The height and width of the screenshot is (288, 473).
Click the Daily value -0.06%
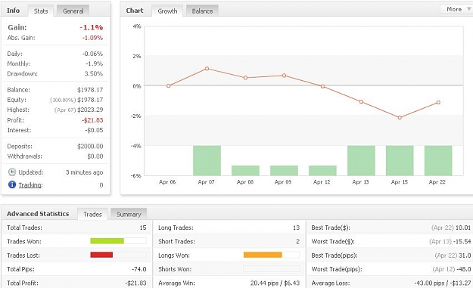click(x=92, y=54)
